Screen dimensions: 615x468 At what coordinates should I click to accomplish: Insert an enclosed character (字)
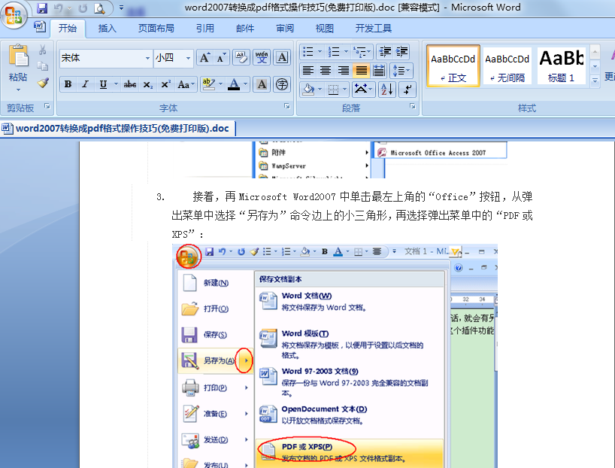(x=282, y=84)
